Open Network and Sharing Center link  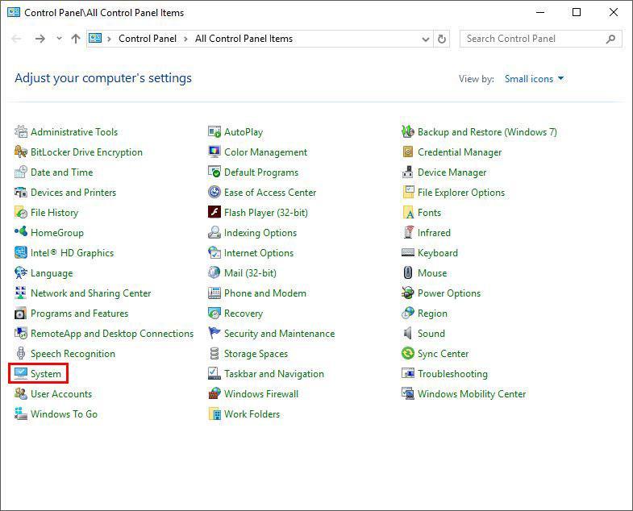tap(90, 293)
